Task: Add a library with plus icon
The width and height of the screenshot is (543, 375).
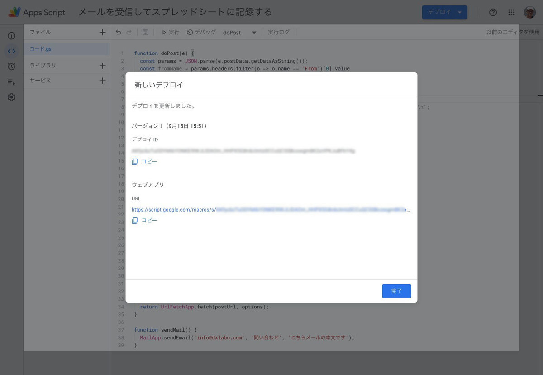Action: [102, 66]
